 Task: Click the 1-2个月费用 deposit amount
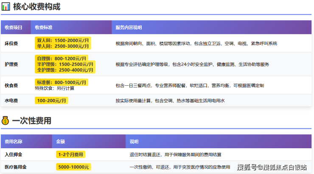point(70,155)
